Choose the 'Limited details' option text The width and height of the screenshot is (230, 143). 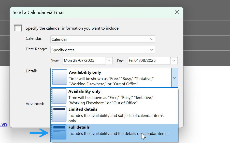[83, 109]
